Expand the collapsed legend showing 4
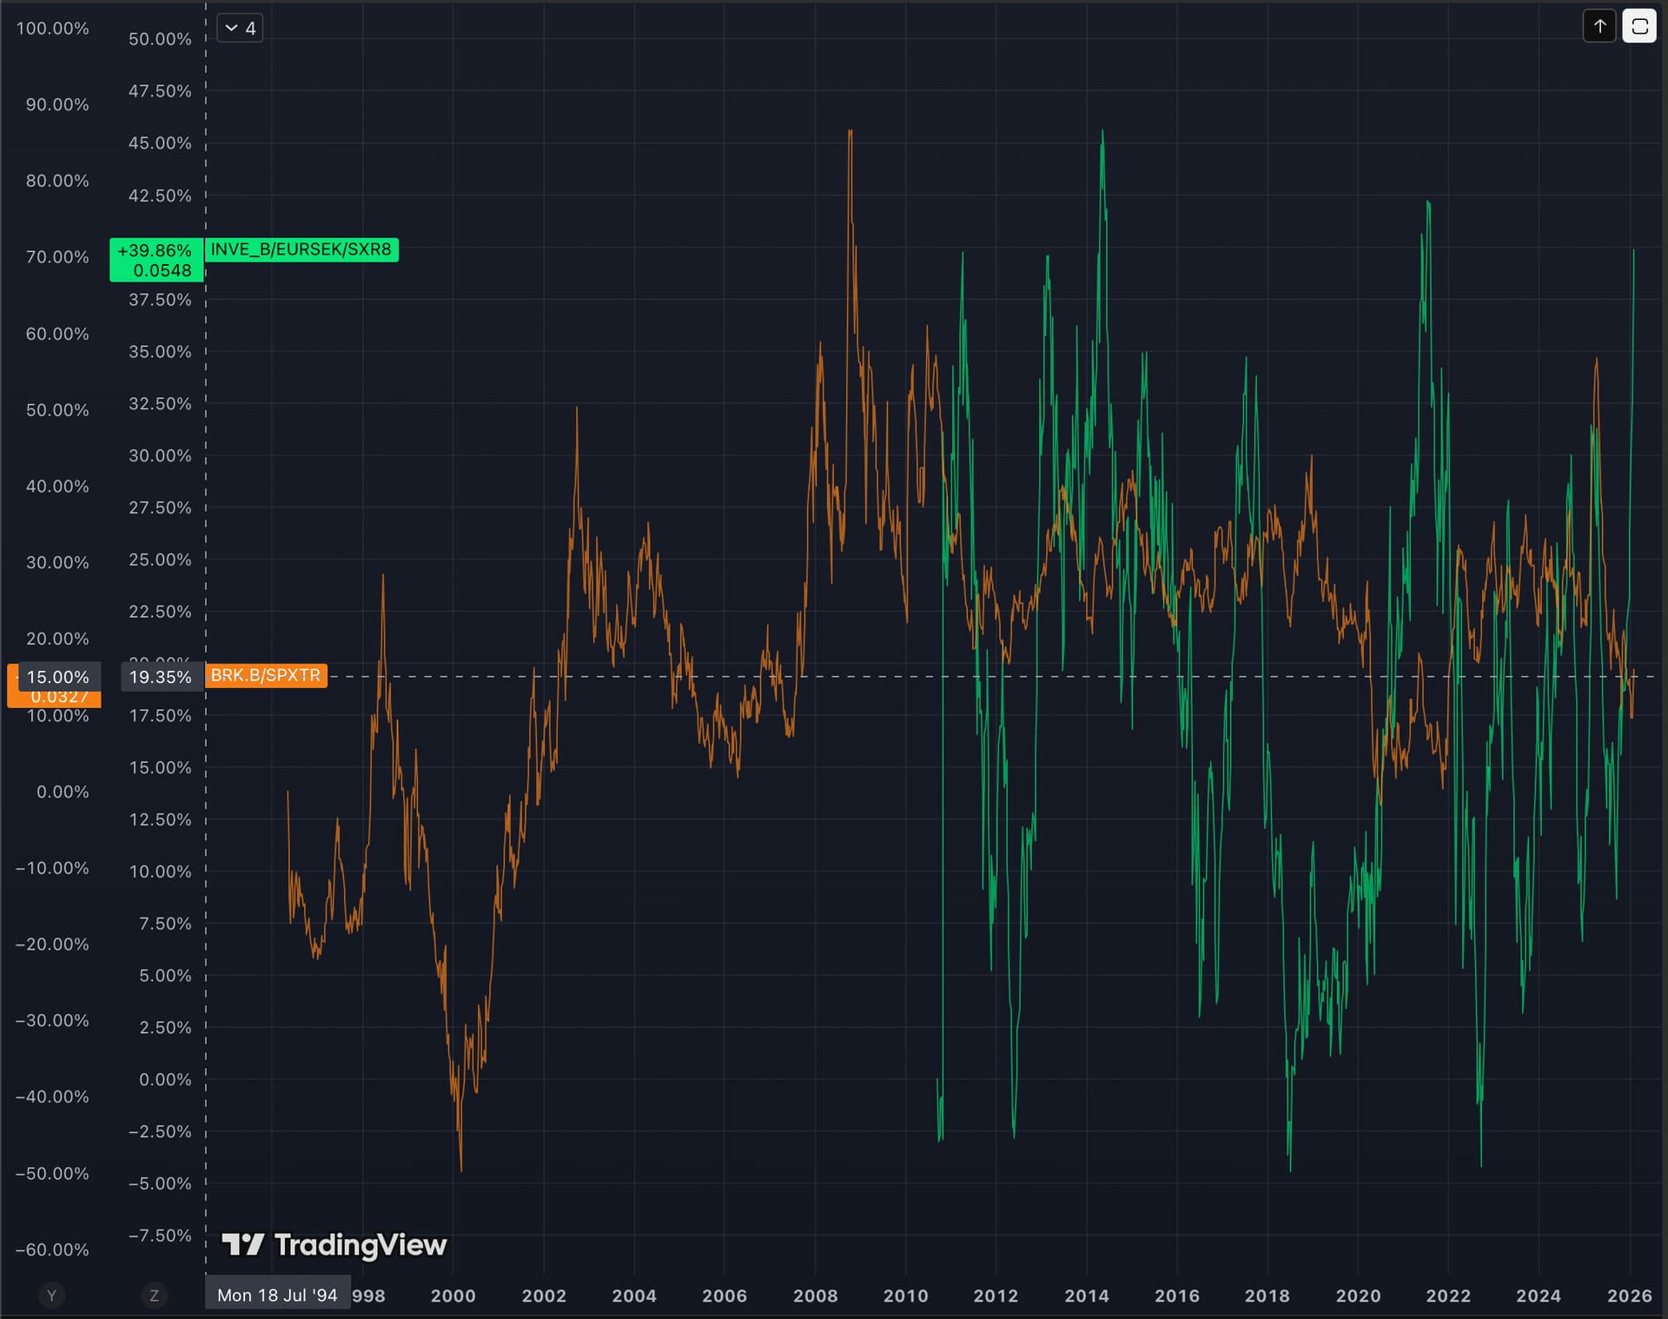The image size is (1668, 1319). (x=240, y=29)
